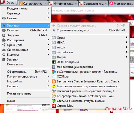134x113 pixels.
Task: Click flower icon for Статусы в контакте
Action: coord(54,101)
